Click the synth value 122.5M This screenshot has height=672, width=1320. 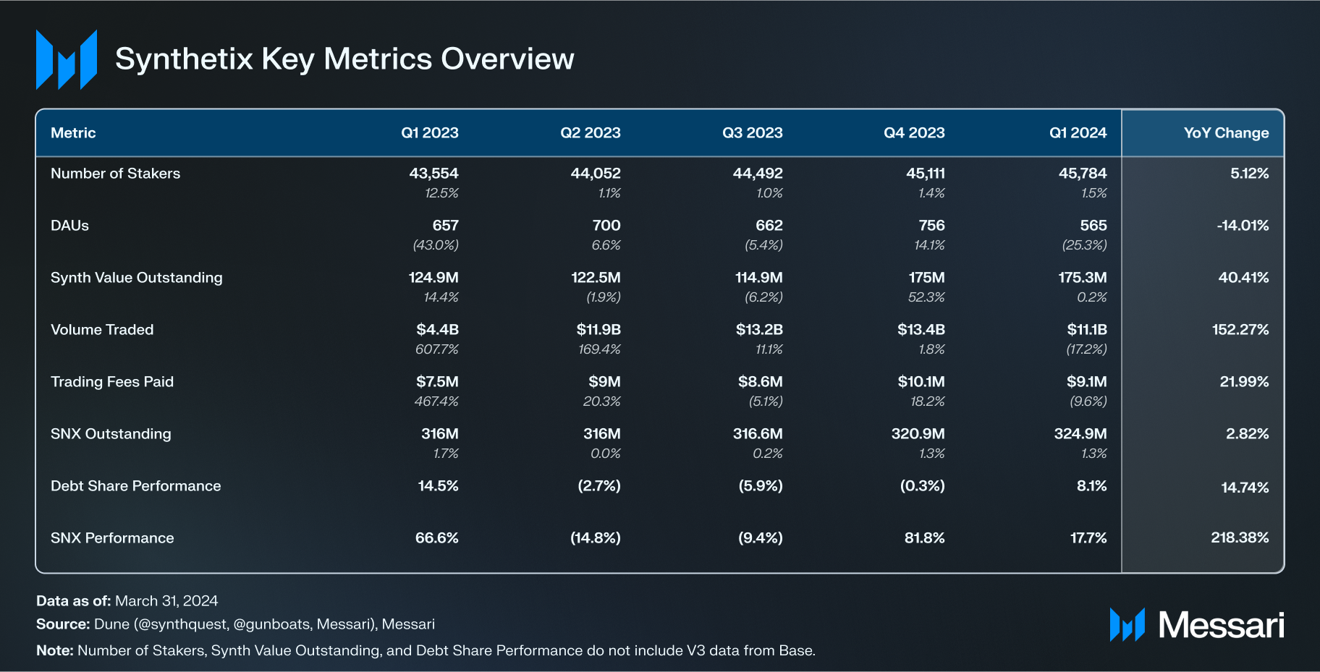pyautogui.click(x=596, y=278)
